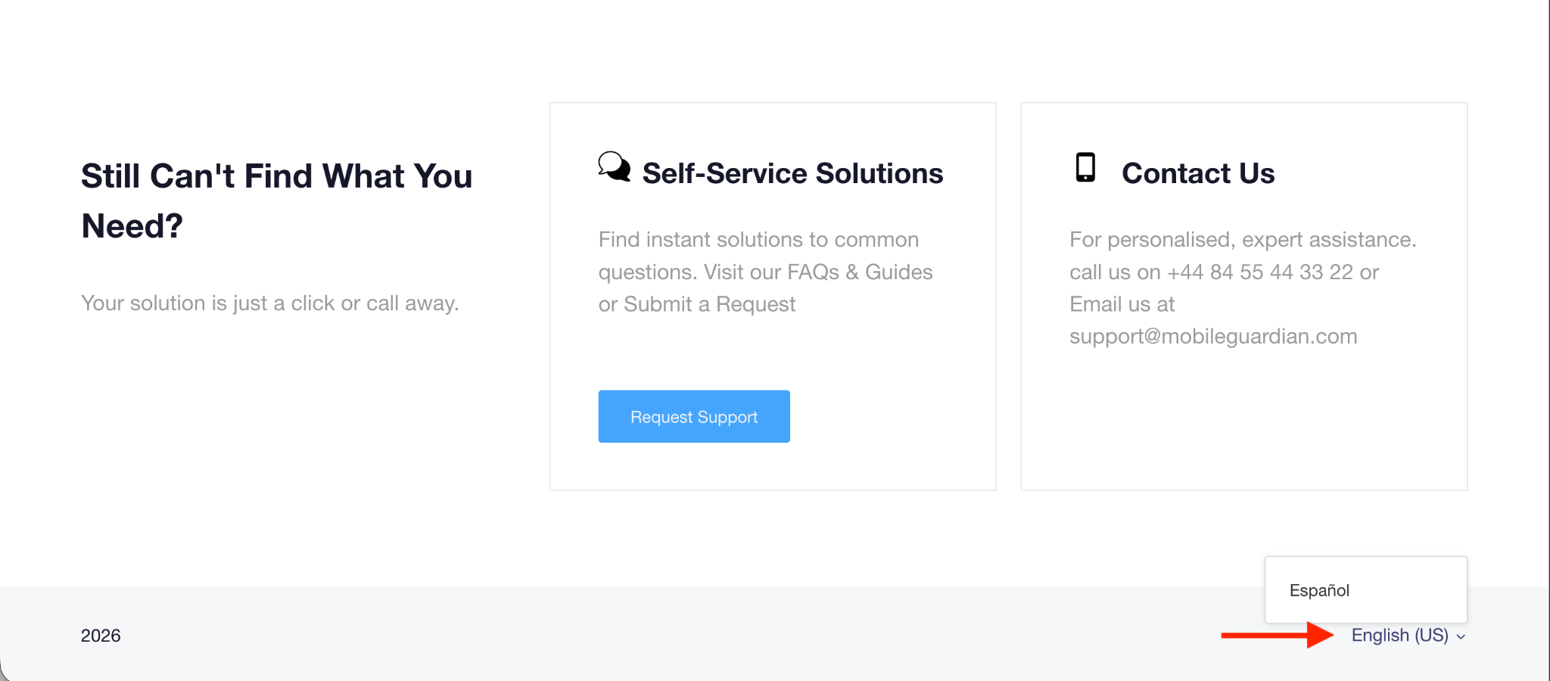Open the English (US) language dropdown

coord(1399,636)
